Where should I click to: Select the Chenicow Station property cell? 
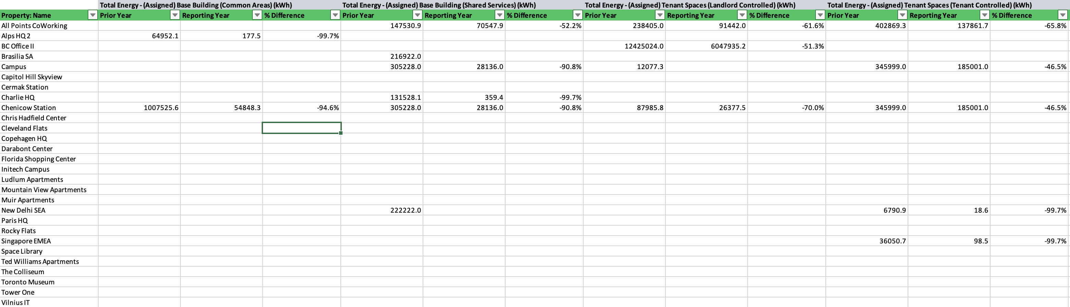tap(49, 108)
